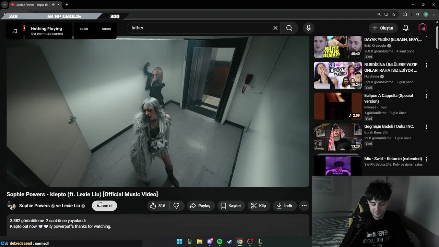
Task: Open the Windows Start menu
Action: 179,242
